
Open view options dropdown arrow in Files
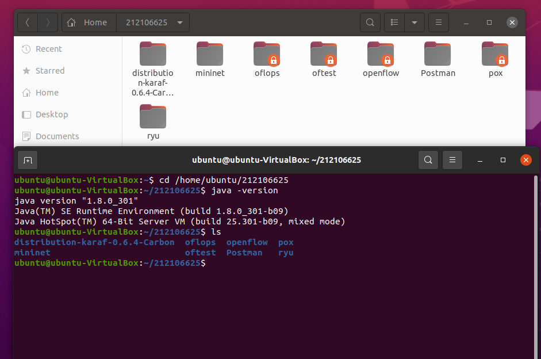point(415,22)
